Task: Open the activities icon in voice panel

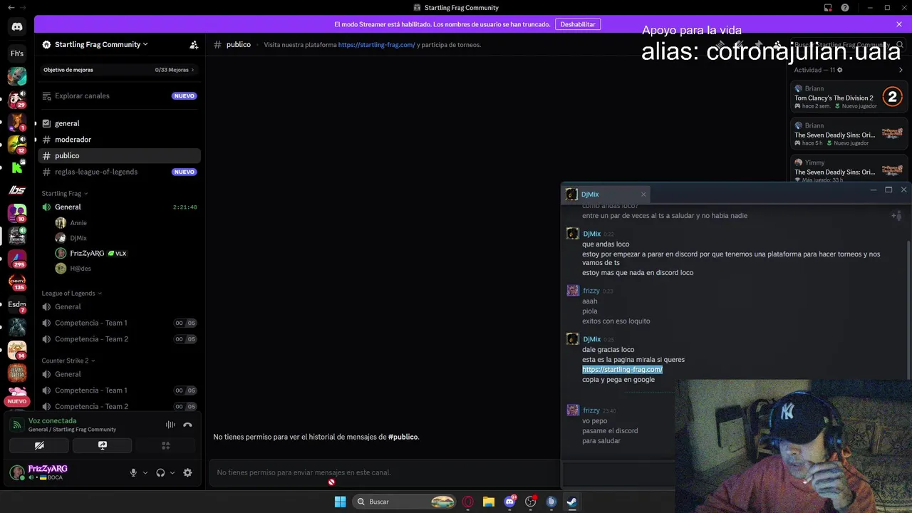Action: pyautogui.click(x=166, y=445)
